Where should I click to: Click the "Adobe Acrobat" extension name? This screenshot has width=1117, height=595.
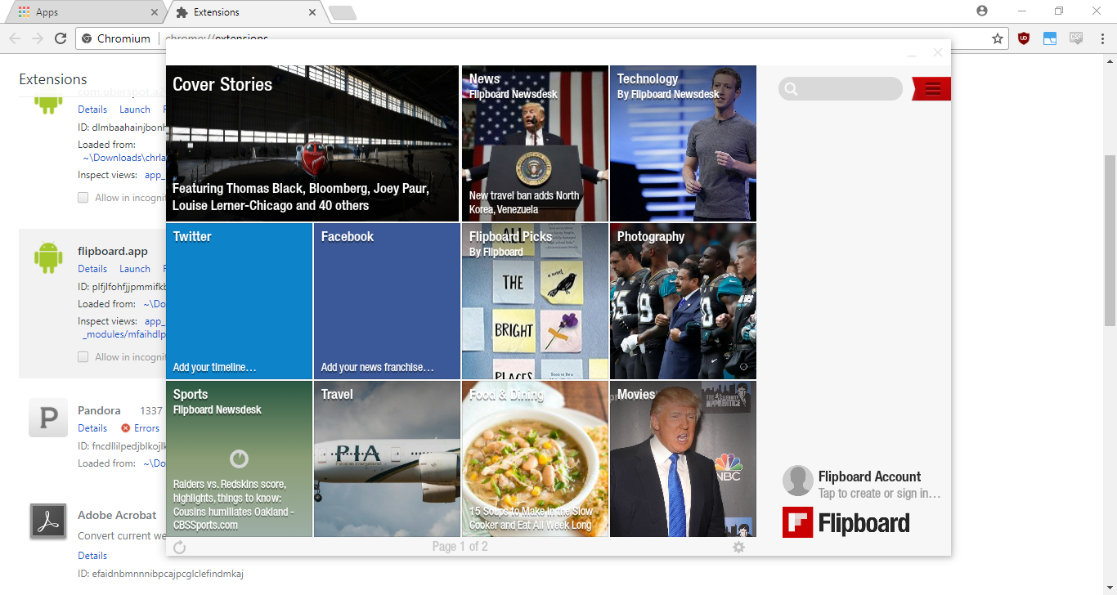click(x=117, y=515)
